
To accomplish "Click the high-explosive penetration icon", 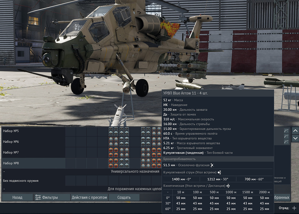I will pyautogui.click(x=212, y=165).
